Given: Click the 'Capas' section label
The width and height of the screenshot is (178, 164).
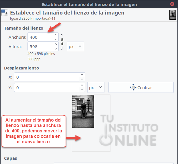Looking at the screenshot, I should pos(11,158).
